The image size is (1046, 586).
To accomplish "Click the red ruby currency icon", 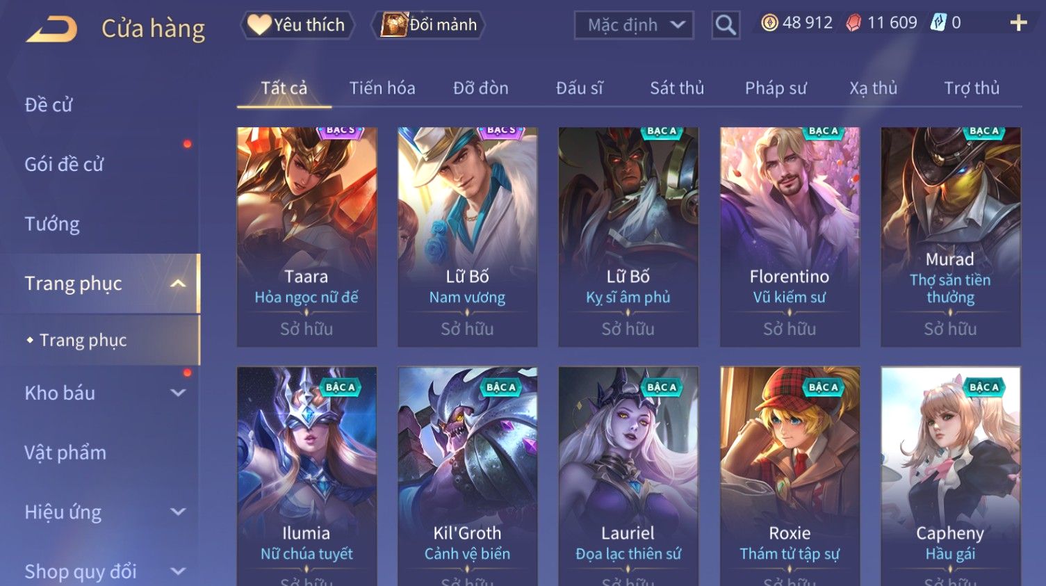I will 853,23.
